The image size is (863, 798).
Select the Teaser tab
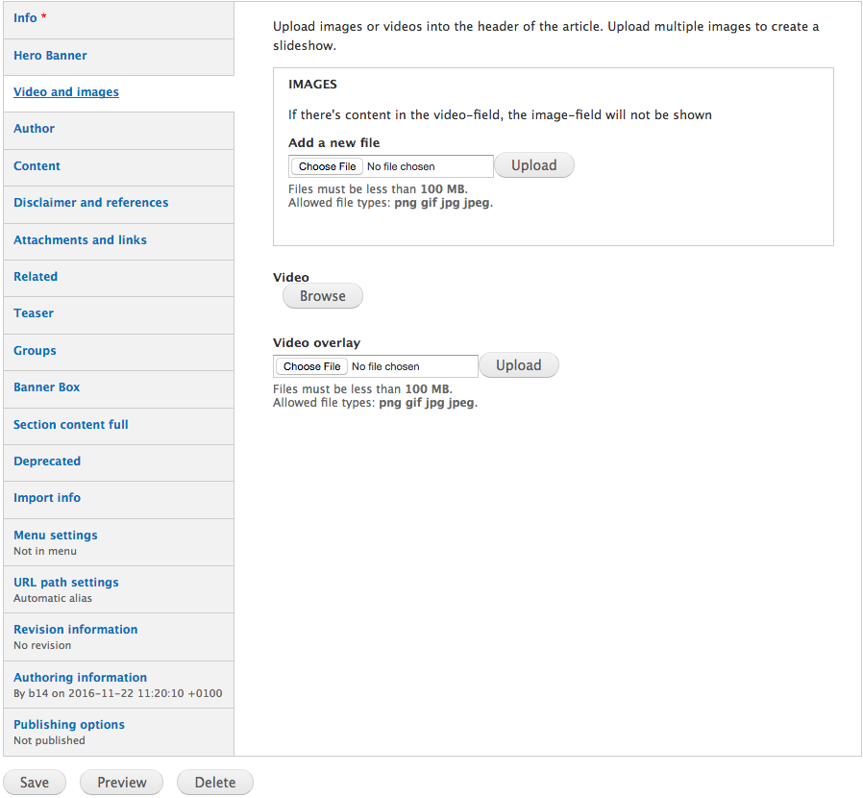pos(34,313)
